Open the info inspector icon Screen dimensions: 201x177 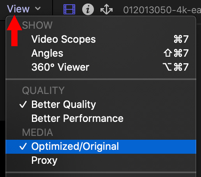tap(88, 9)
